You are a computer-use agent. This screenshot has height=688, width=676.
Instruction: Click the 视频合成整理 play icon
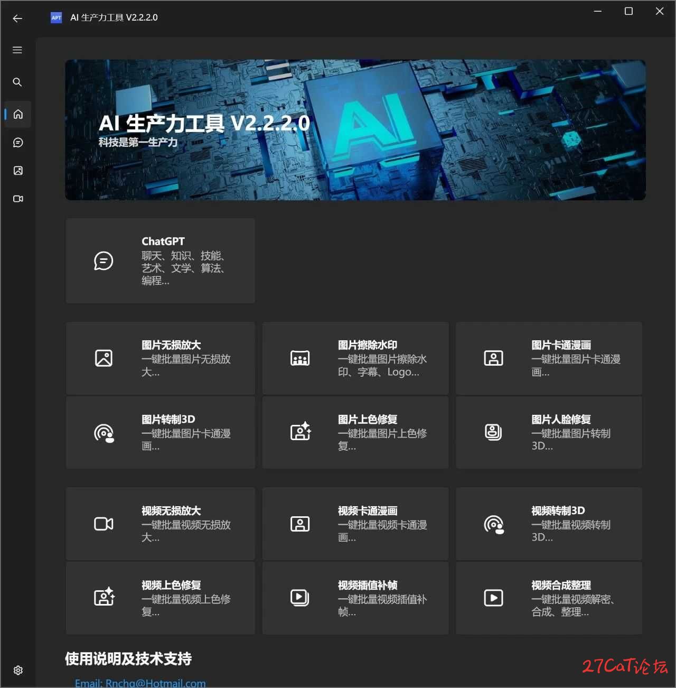click(x=494, y=598)
